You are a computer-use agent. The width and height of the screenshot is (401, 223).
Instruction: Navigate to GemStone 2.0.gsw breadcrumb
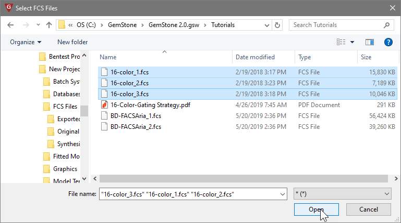[174, 25]
